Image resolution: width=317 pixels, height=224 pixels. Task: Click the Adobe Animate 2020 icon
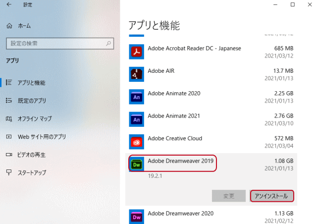[x=137, y=97]
